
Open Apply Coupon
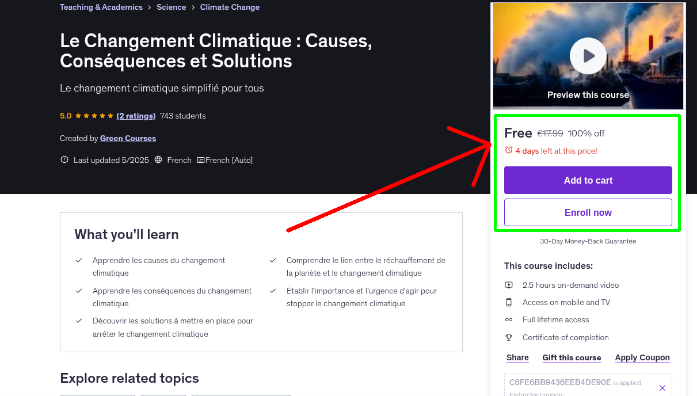pos(642,357)
